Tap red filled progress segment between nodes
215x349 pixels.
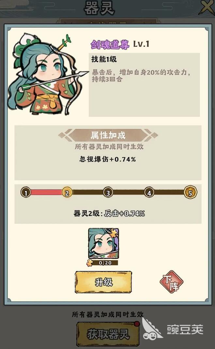pos(46,193)
